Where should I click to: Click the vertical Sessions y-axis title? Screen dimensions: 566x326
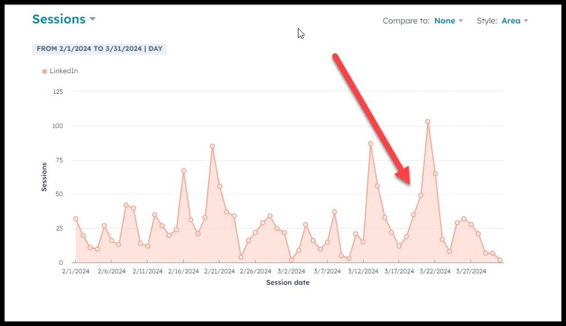click(x=44, y=176)
